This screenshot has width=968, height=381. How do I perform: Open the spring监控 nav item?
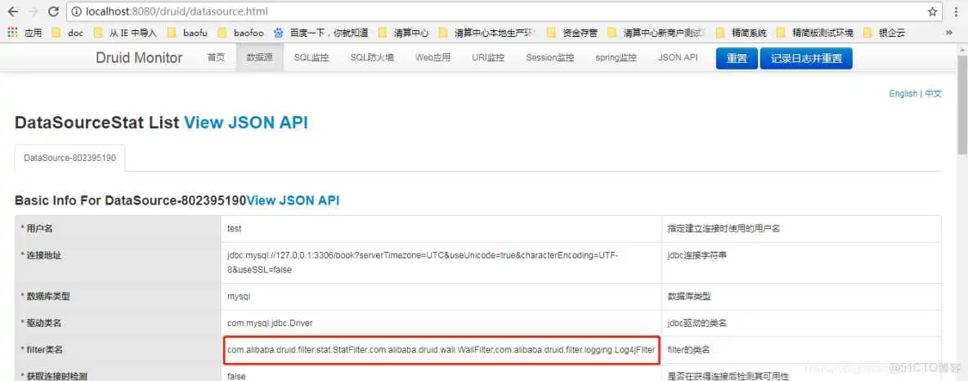pos(616,57)
